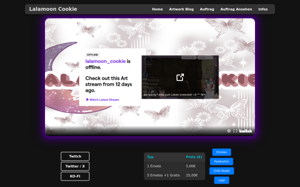Click the Preis (€) column header
This screenshot has width=300, height=187.
click(x=194, y=157)
